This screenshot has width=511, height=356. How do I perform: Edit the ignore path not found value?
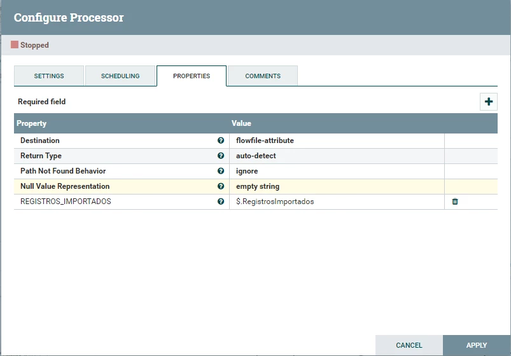pos(337,171)
